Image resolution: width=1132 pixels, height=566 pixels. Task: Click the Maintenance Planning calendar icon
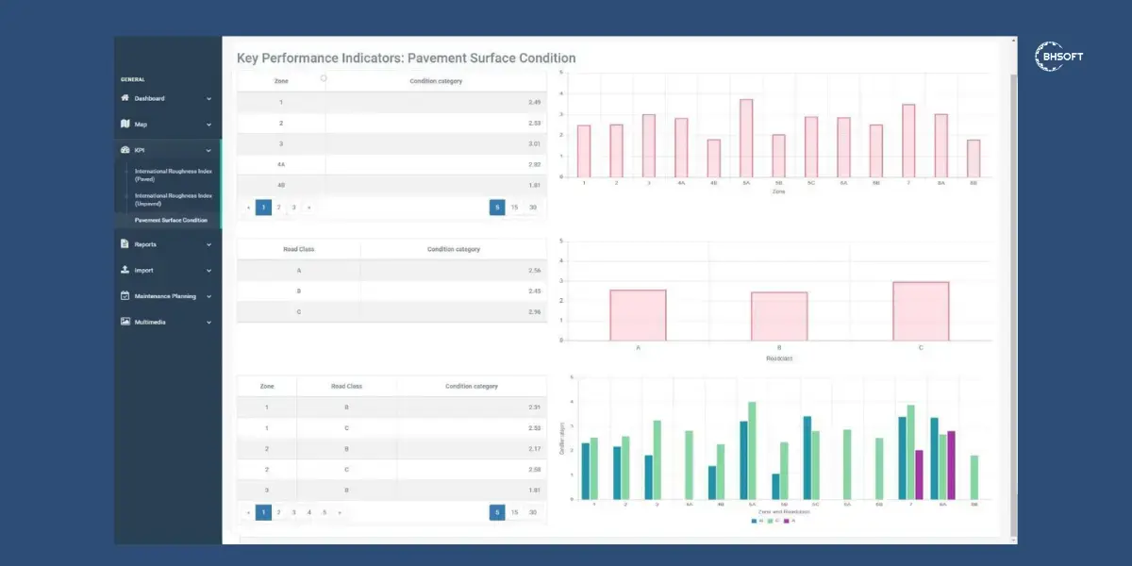pyautogui.click(x=125, y=296)
